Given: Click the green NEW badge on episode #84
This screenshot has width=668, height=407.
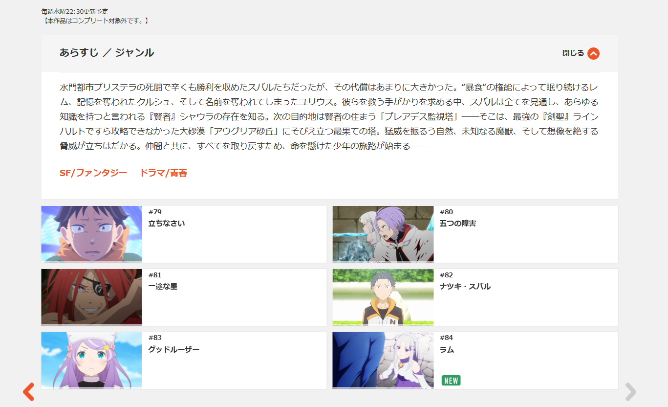Looking at the screenshot, I should tap(451, 381).
